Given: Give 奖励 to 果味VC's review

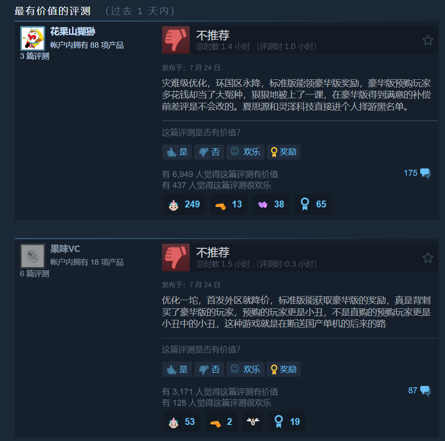Looking at the screenshot, I should coord(283,369).
